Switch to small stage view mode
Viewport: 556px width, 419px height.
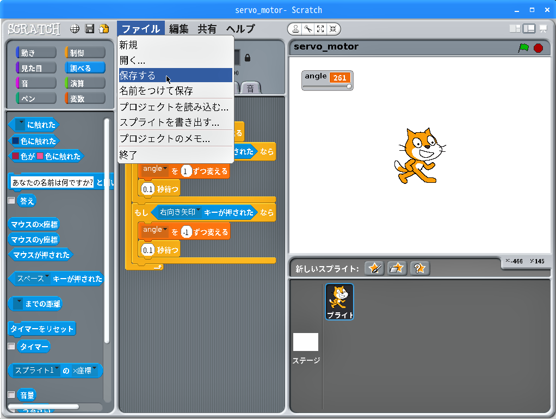point(515,29)
